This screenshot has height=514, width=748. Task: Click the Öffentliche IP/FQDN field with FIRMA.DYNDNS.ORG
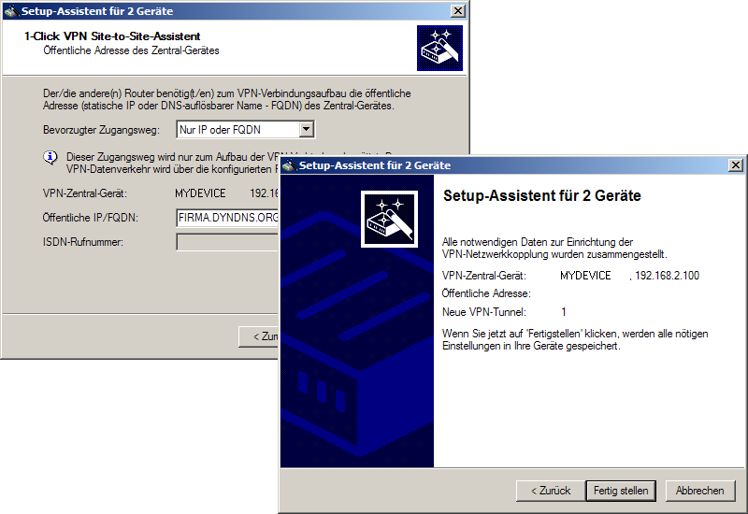pos(227,218)
